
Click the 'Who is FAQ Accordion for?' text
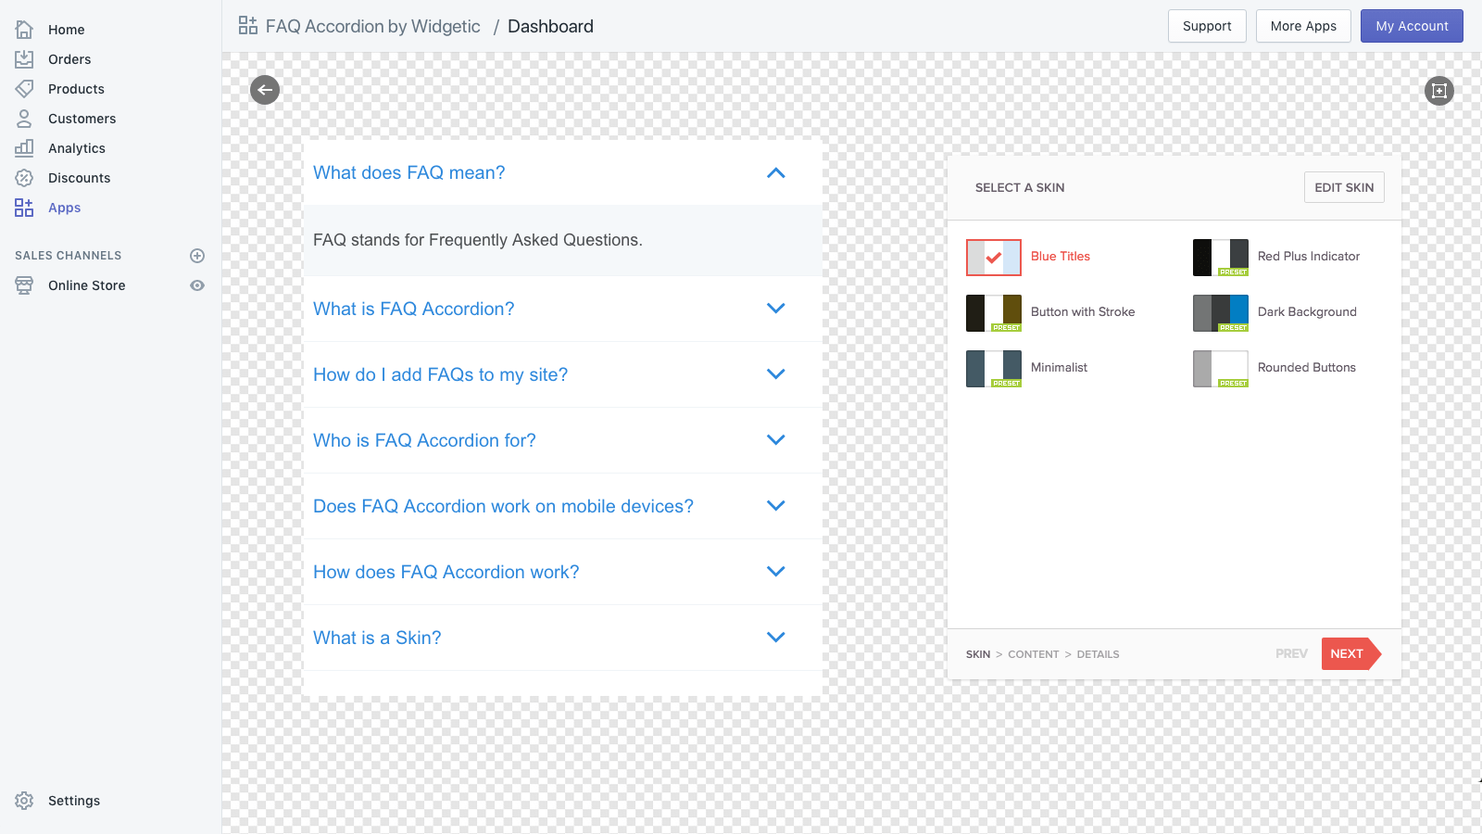coord(424,440)
